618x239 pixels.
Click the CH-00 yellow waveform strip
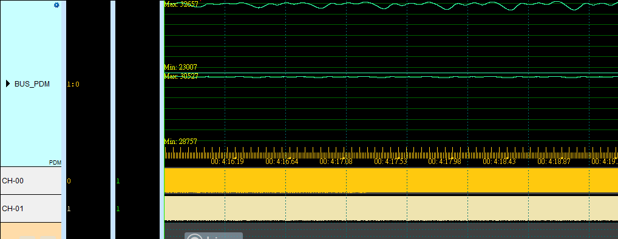coord(391,180)
